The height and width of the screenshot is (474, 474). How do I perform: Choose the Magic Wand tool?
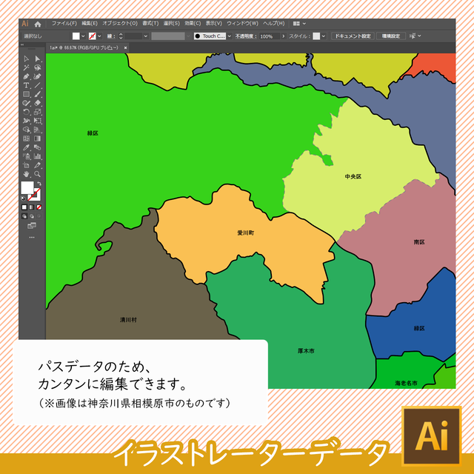pos(27,67)
